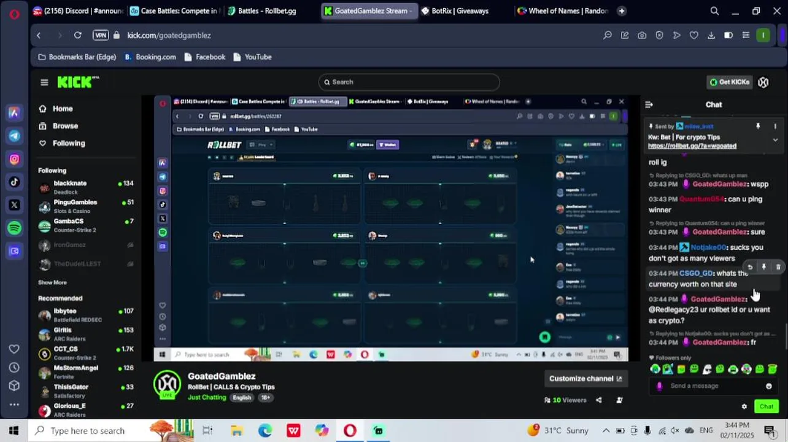Screen dimensions: 788x442
Task: Open the rollbet.gg link in pinned message
Action: 692,146
